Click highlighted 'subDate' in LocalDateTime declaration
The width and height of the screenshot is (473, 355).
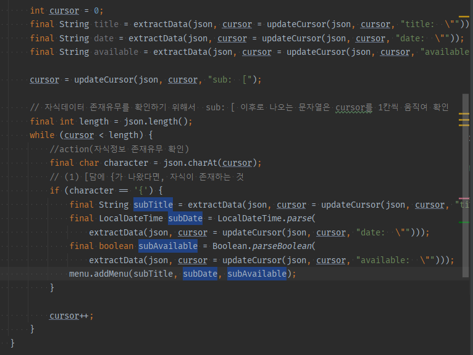[x=185, y=218]
